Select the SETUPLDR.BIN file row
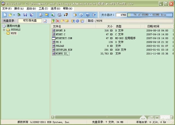The width and height of the screenshot is (175, 125). [113, 50]
